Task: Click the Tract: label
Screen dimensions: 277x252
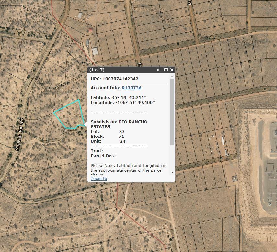Action: click(x=97, y=151)
